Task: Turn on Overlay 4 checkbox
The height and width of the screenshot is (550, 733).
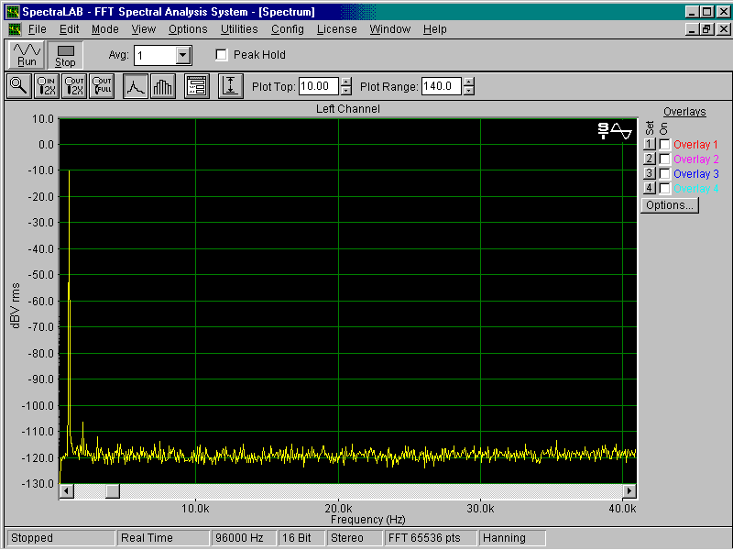Action: pos(664,189)
